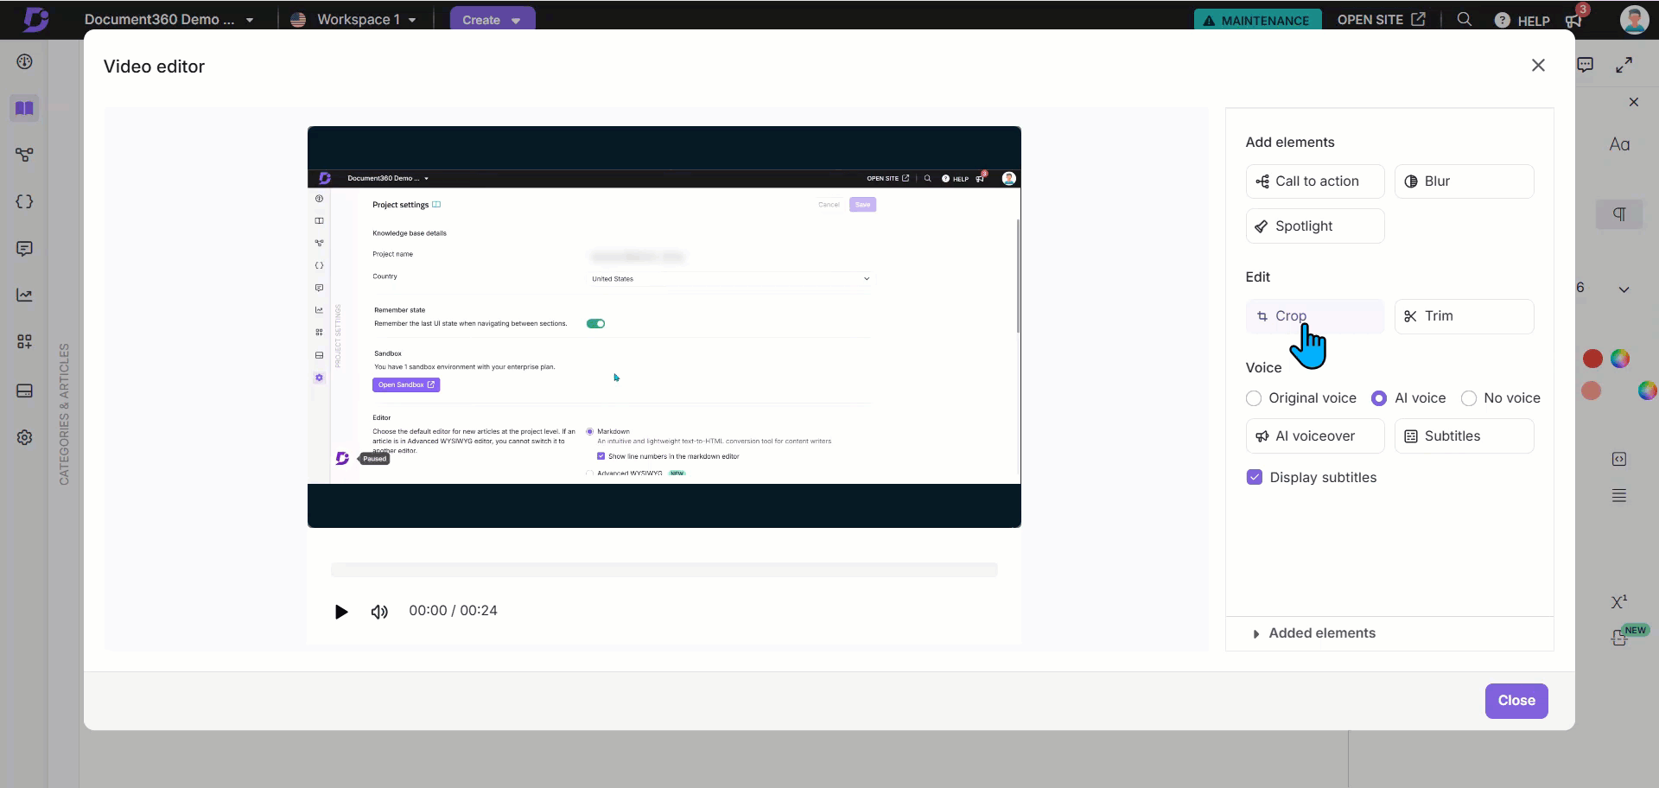1659x788 pixels.
Task: Expand the font size chevron dropdown
Action: (x=1624, y=289)
